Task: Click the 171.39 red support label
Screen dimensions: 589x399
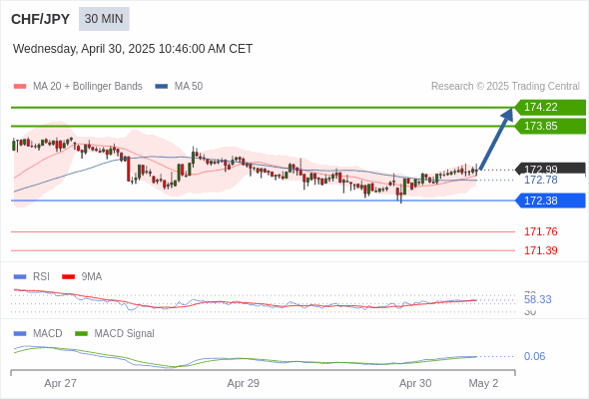Action: tap(540, 250)
